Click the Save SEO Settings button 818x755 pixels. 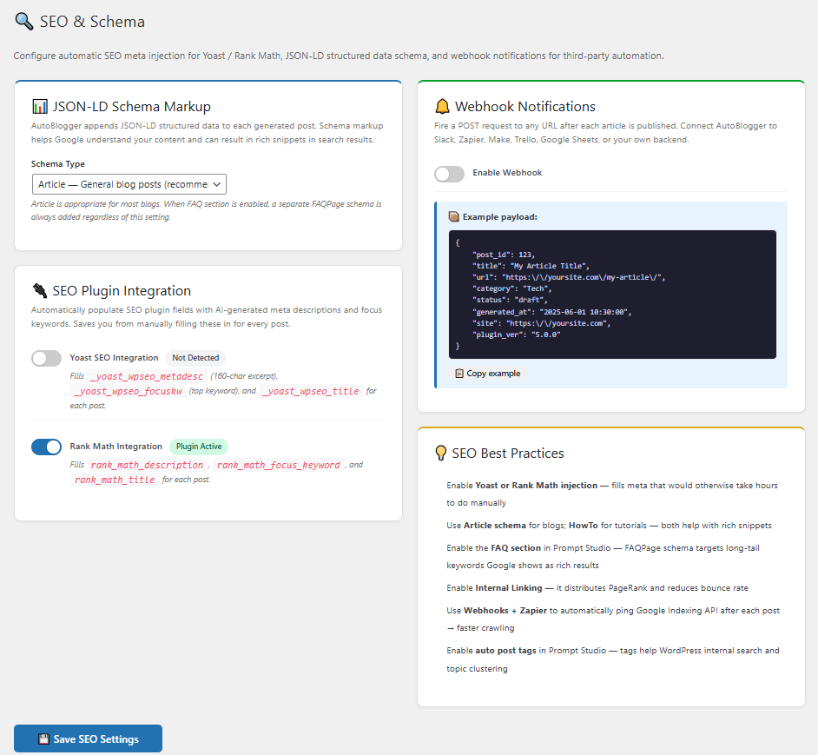click(89, 738)
